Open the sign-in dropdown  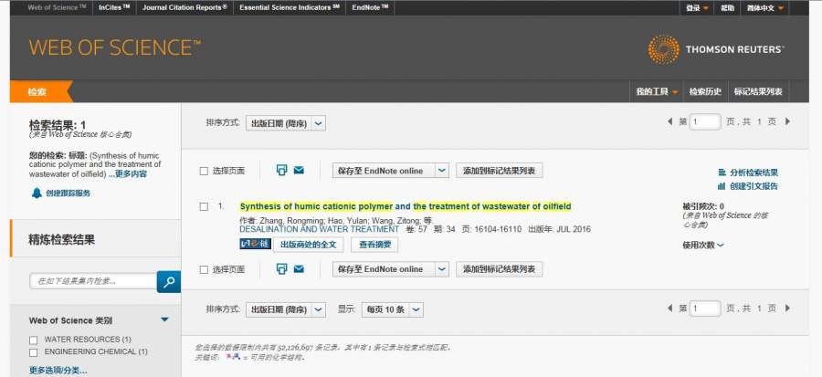pos(697,8)
